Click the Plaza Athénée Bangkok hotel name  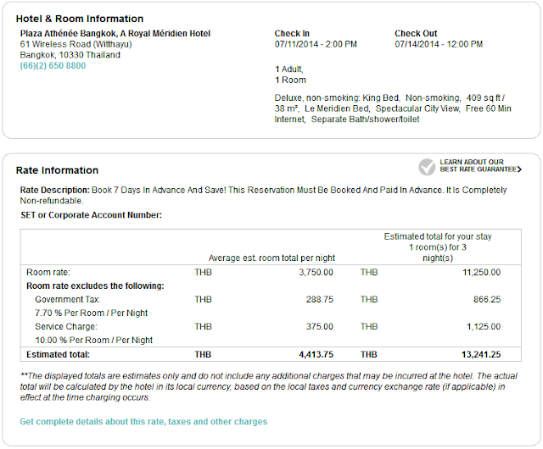[x=115, y=34]
